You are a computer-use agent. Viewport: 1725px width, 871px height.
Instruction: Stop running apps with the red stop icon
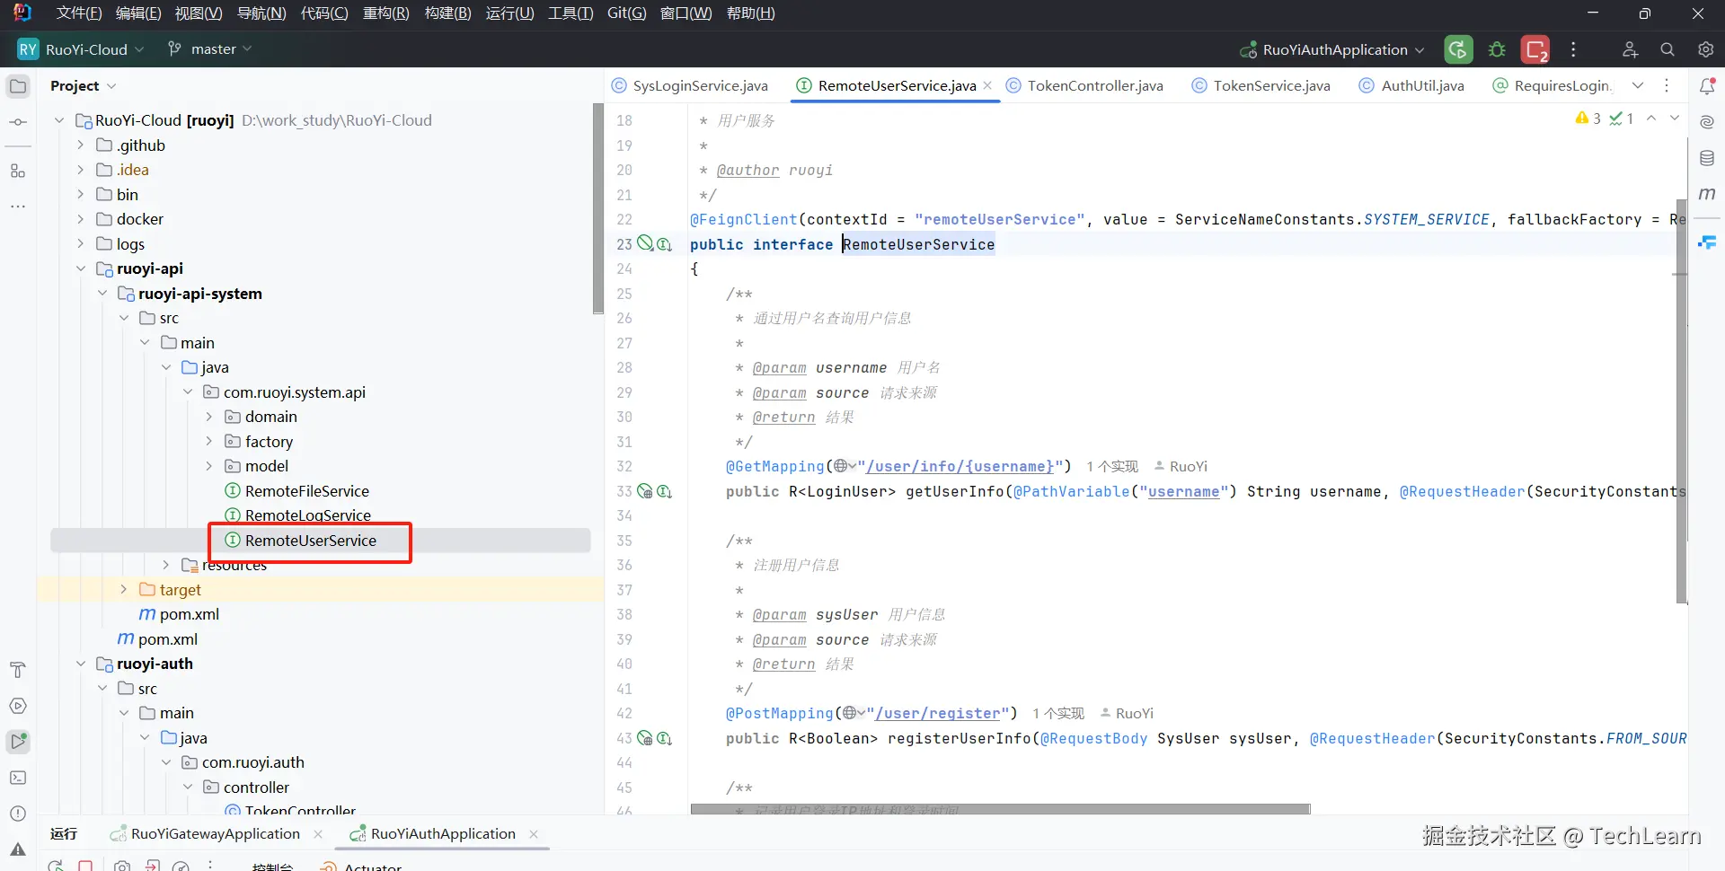(x=1535, y=49)
